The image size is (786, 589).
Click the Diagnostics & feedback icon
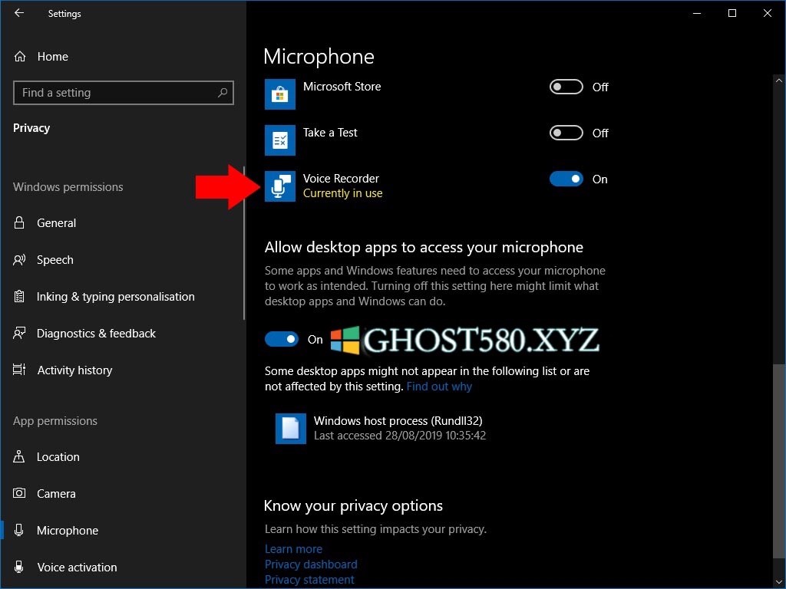[19, 333]
